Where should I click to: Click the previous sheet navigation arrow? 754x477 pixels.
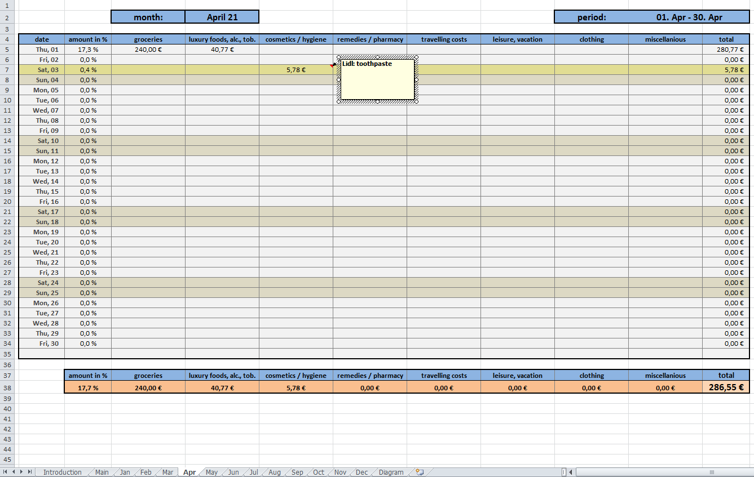click(14, 472)
